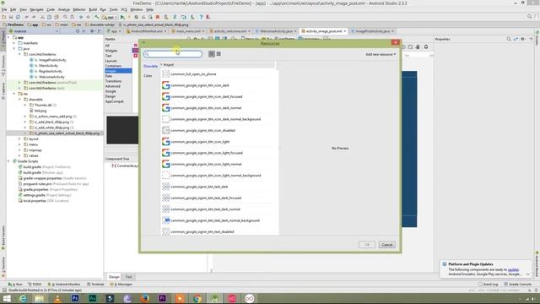Switch to AndroidManifest.xml editor tab
This screenshot has height=304, width=540.
click(x=146, y=31)
